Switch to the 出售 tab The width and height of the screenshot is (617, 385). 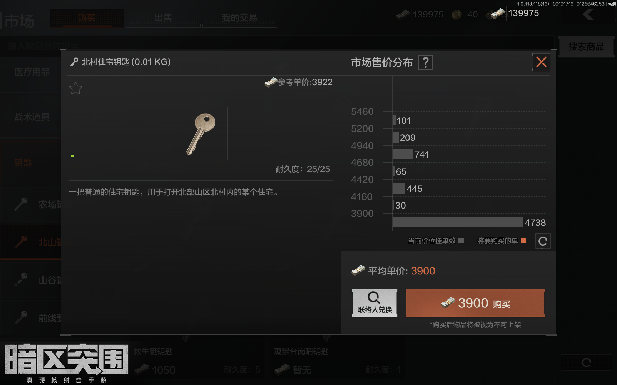163,18
